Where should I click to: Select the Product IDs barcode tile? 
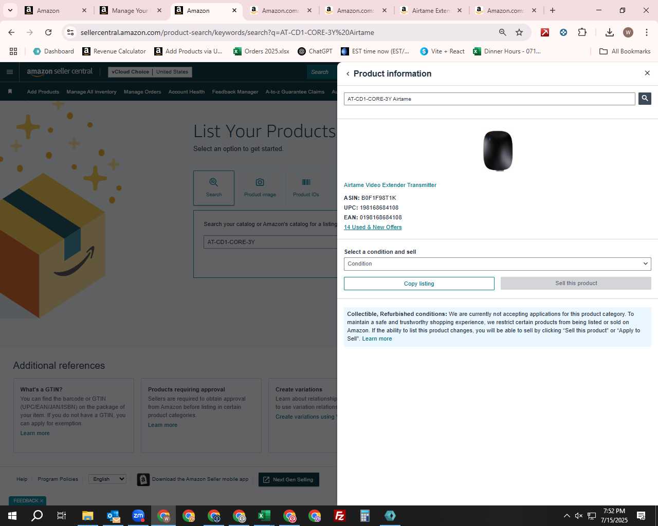point(306,188)
